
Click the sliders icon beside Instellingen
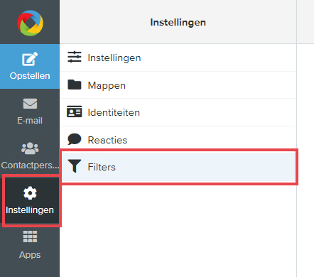(x=75, y=57)
